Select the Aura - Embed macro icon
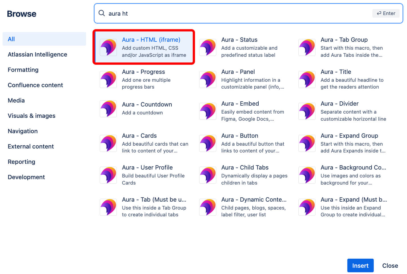 pos(207,111)
